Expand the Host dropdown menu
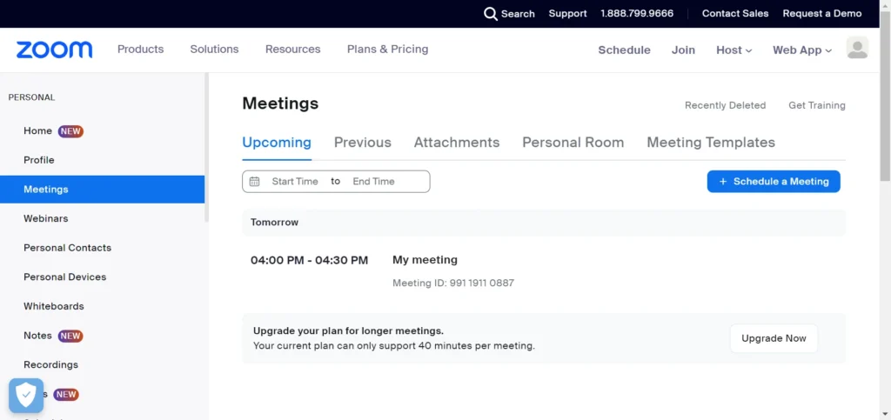Image resolution: width=891 pixels, height=420 pixels. (734, 50)
